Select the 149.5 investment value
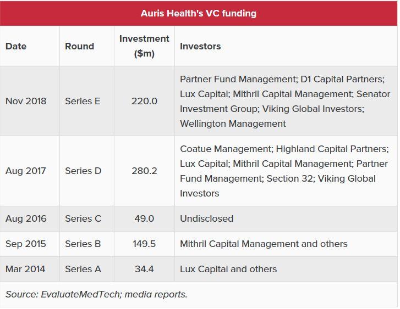The height and width of the screenshot is (309, 400). (x=144, y=244)
